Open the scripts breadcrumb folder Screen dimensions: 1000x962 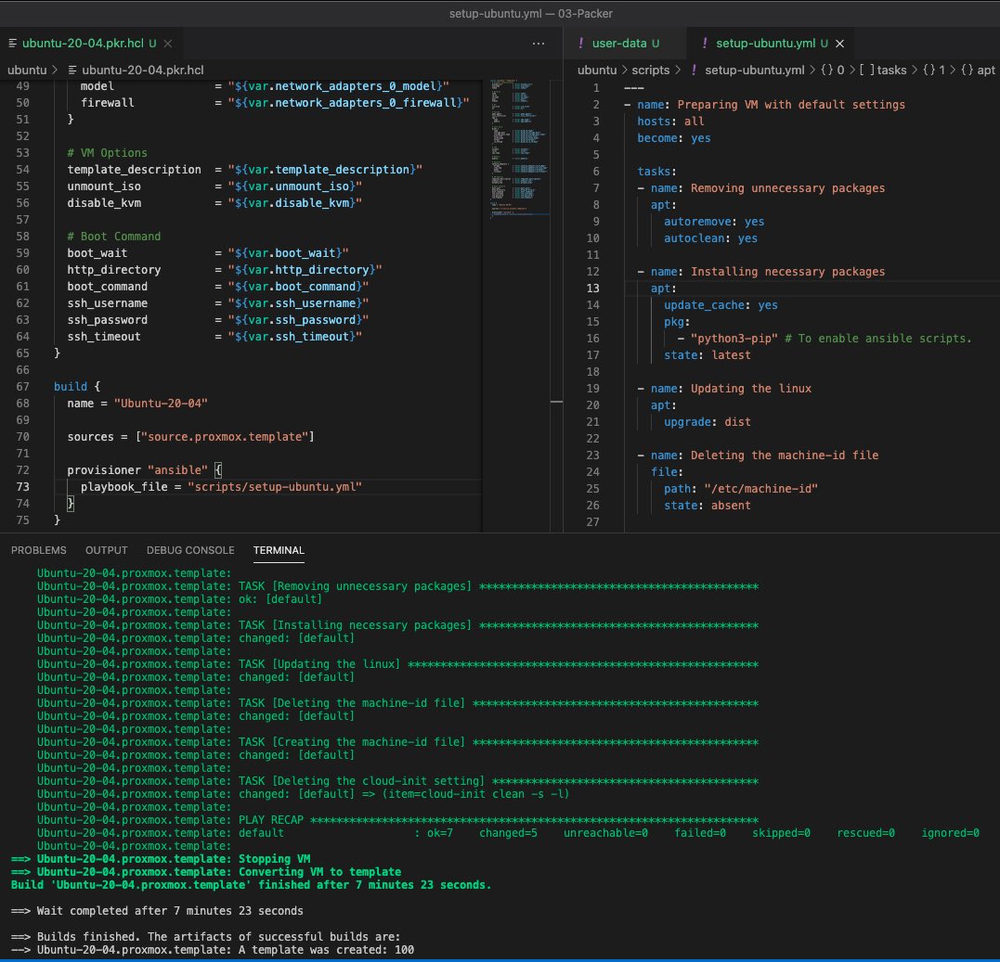(x=651, y=71)
